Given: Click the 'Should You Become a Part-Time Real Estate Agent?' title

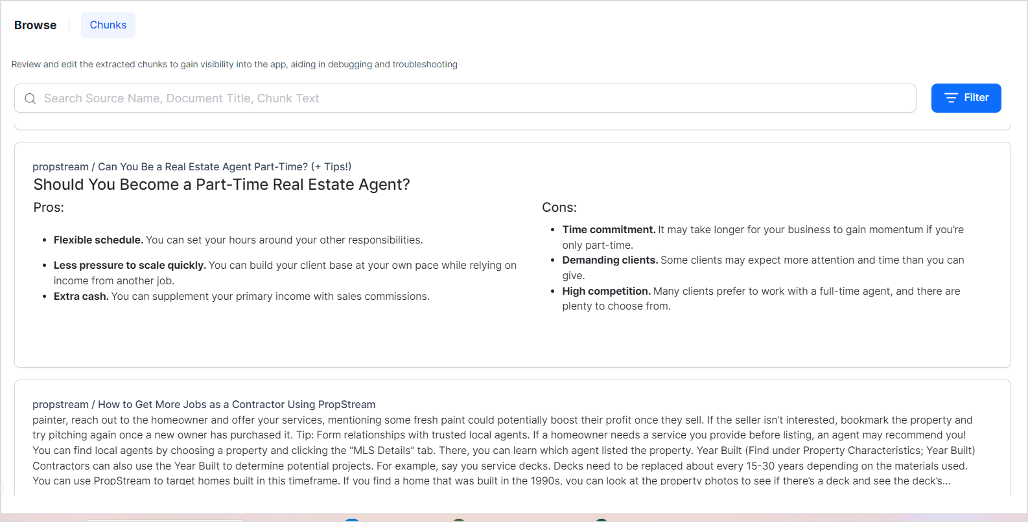Looking at the screenshot, I should 222,185.
